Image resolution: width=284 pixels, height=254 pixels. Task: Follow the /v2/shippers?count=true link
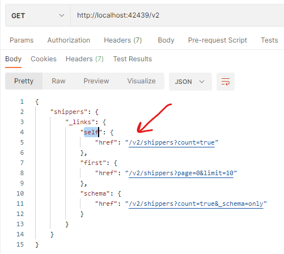coord(172,142)
